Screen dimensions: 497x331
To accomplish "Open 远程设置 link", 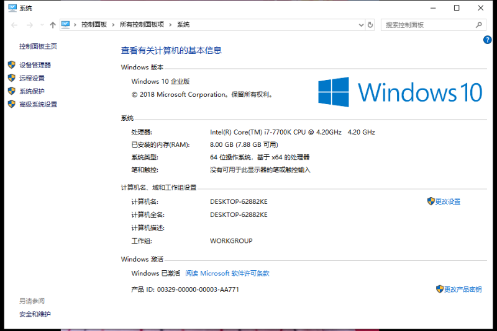I will click(x=32, y=78).
